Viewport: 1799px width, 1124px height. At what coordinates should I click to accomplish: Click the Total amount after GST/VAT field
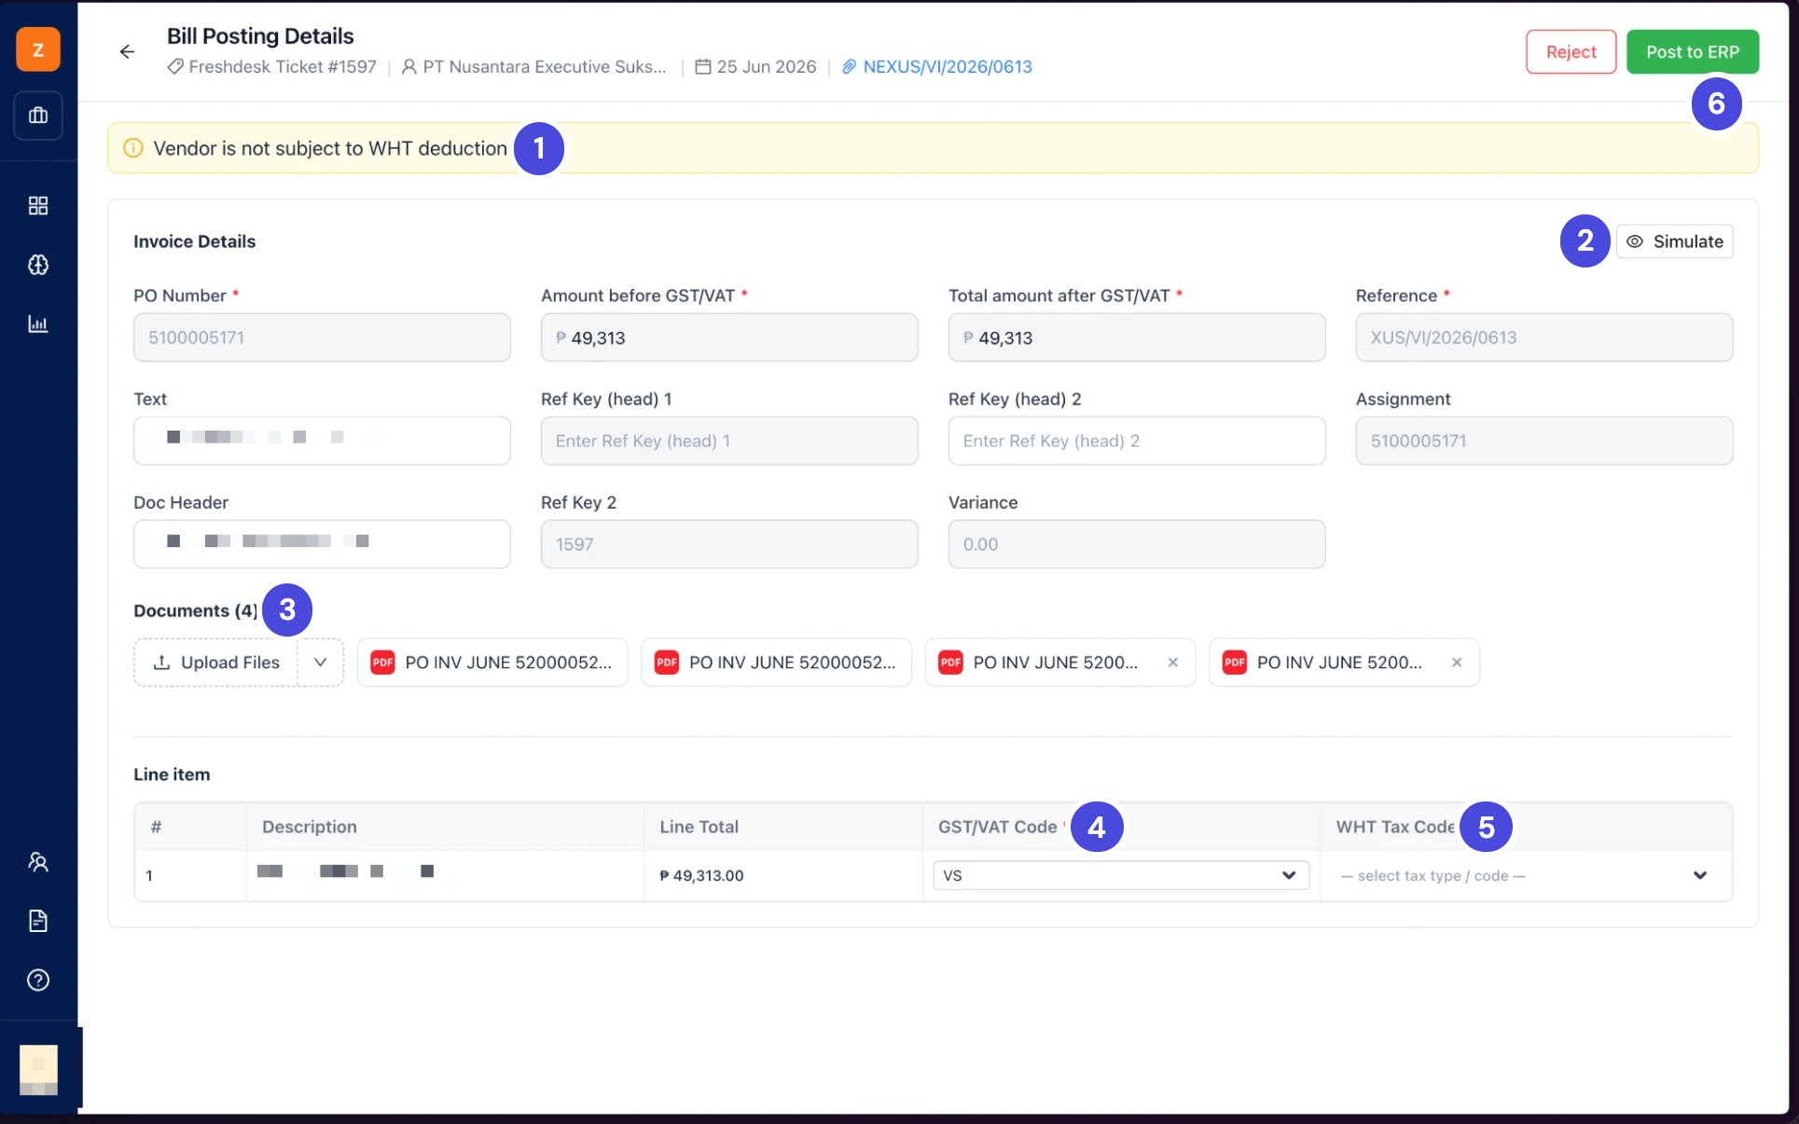tap(1137, 337)
